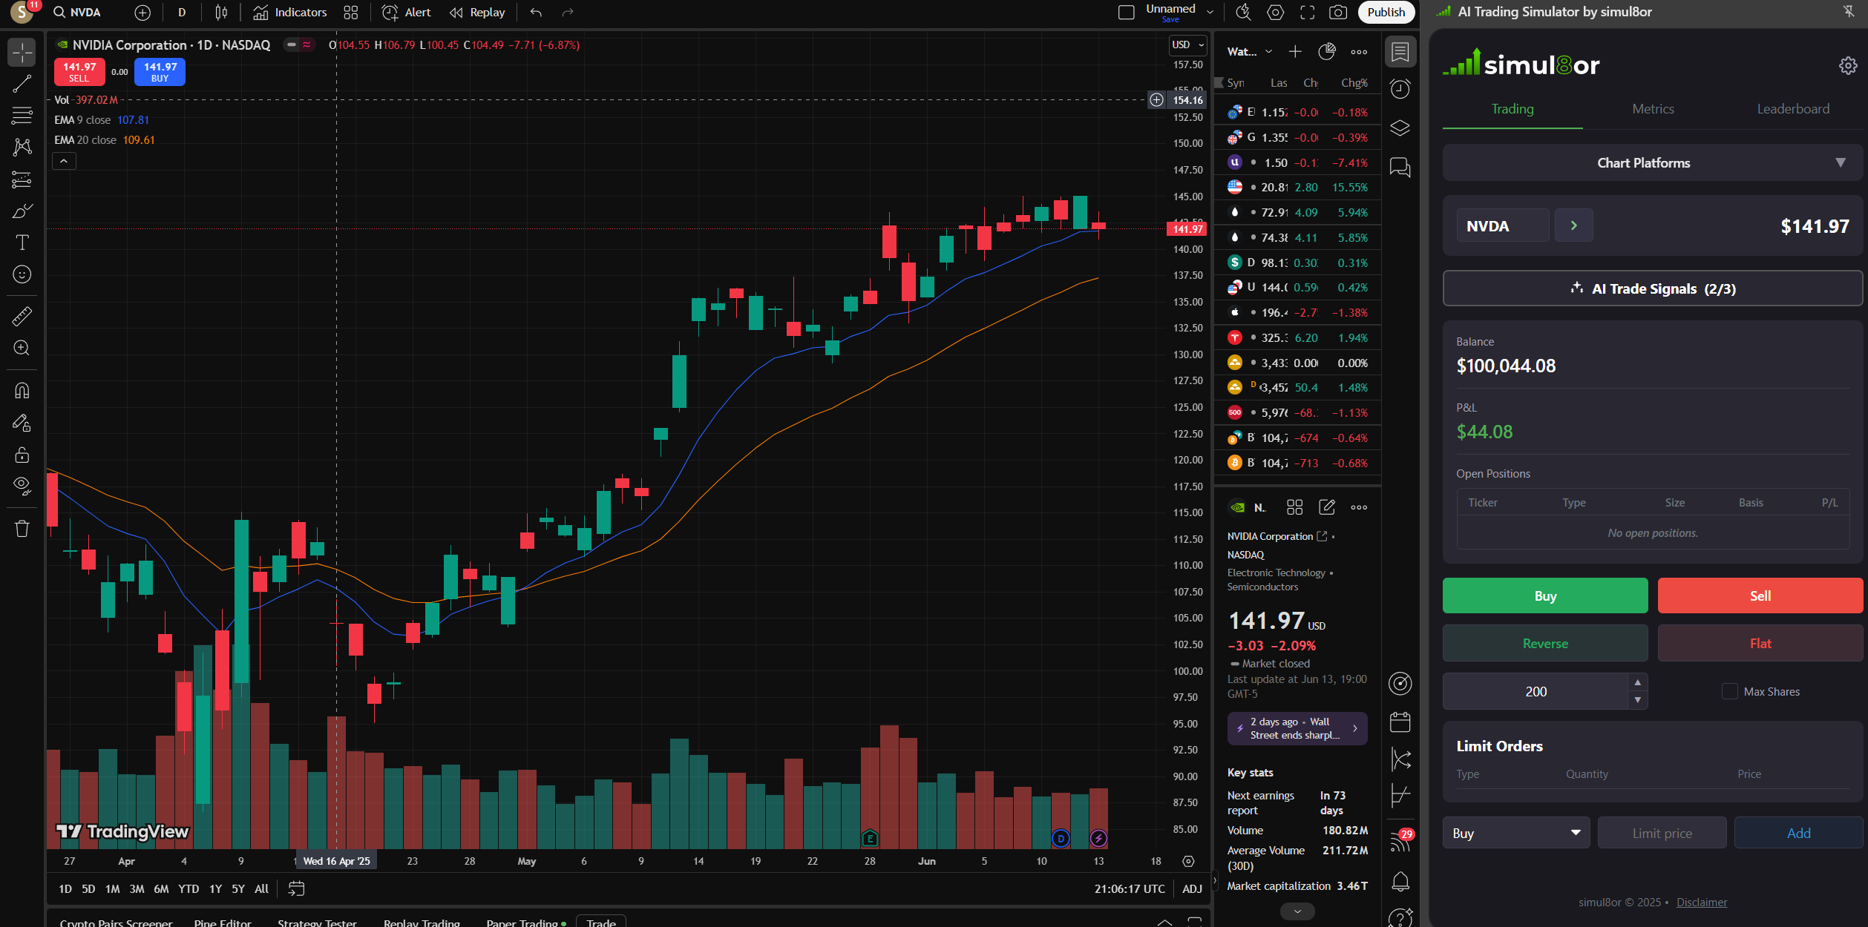Open the Strategy Tester tab

click(317, 923)
